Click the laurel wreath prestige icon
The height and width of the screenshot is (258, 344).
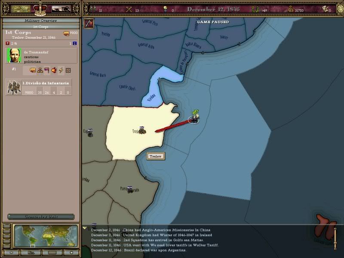click(x=257, y=9)
